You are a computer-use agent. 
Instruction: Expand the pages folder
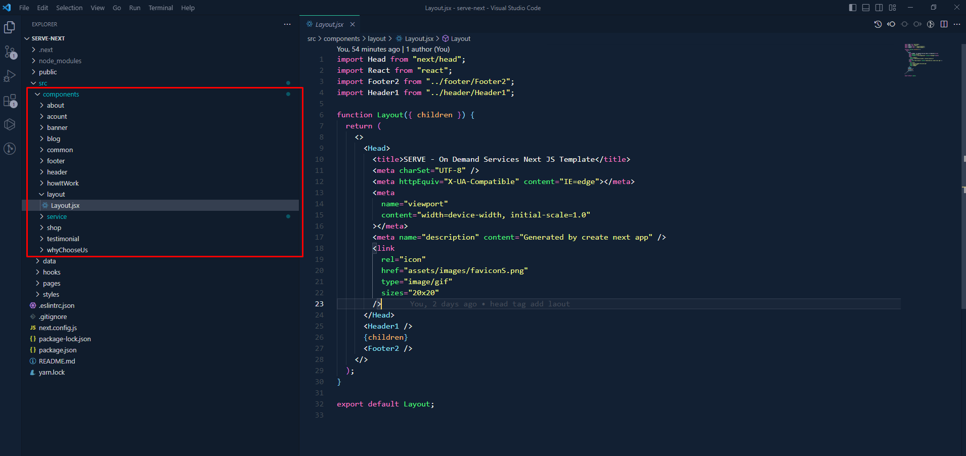pos(160,283)
